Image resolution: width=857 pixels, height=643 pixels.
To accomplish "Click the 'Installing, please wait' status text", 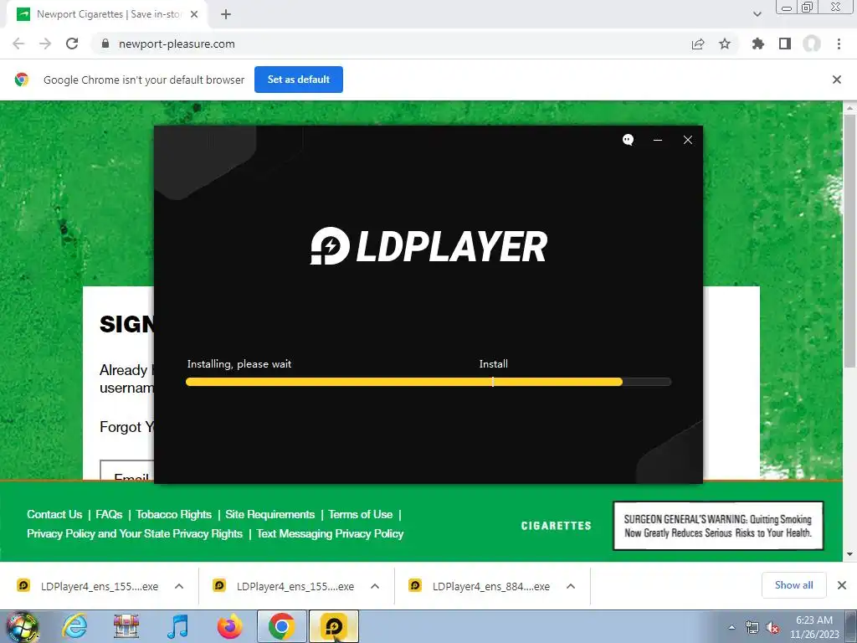I will [x=239, y=364].
